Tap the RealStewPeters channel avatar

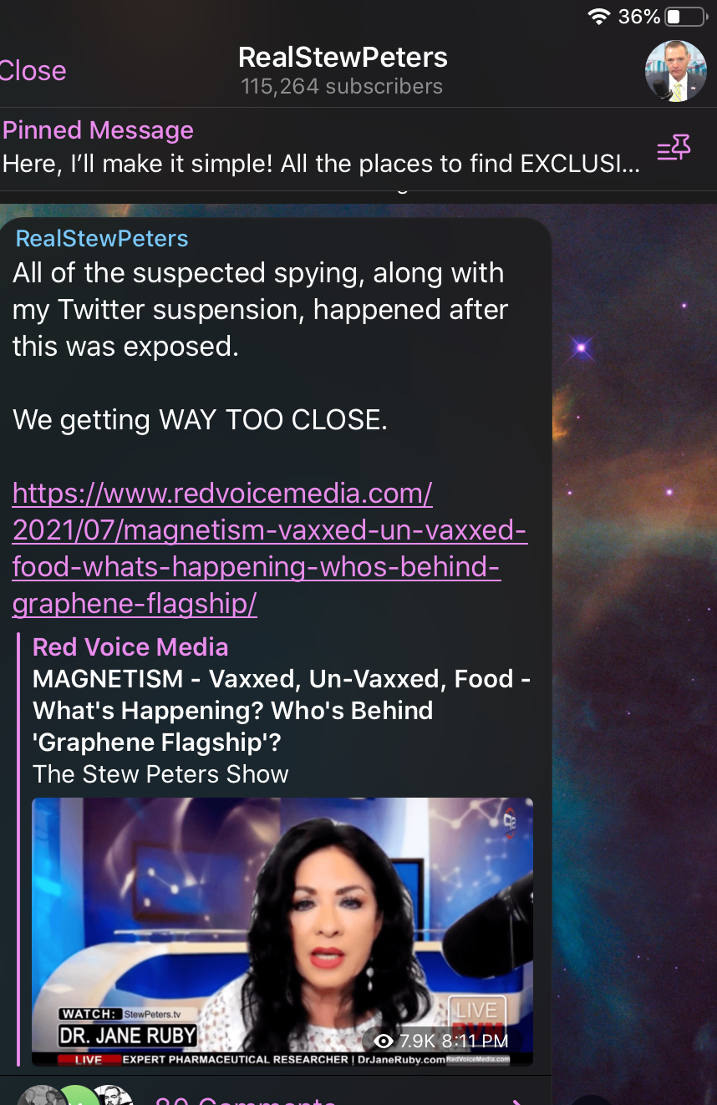[x=675, y=71]
